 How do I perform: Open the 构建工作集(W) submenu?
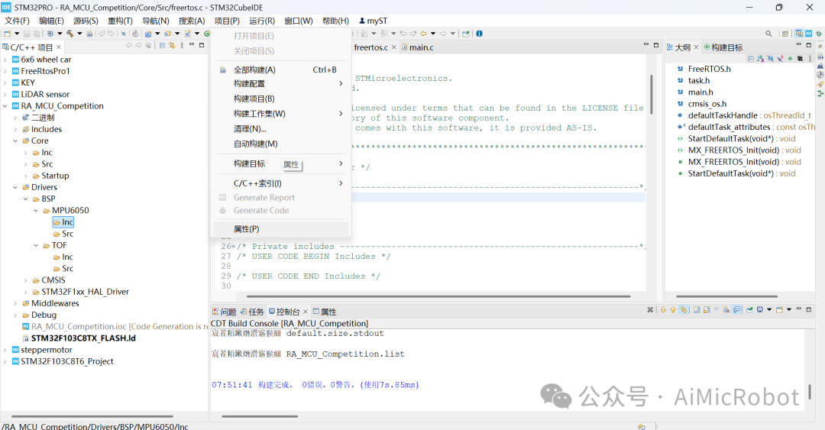(281, 114)
